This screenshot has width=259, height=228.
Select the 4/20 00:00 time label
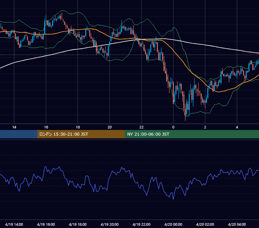coord(173,224)
